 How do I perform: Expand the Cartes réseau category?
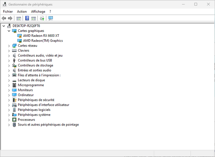9,46
